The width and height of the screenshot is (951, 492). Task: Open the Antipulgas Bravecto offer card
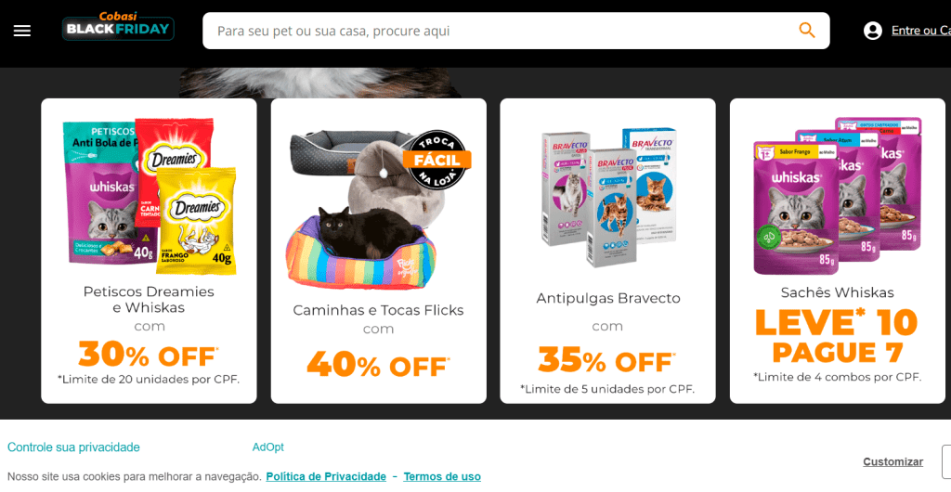607,251
